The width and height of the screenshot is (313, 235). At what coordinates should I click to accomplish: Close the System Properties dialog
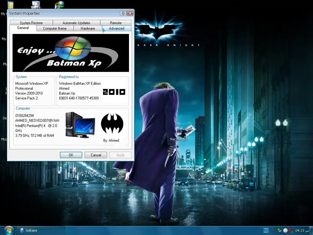tap(130, 13)
